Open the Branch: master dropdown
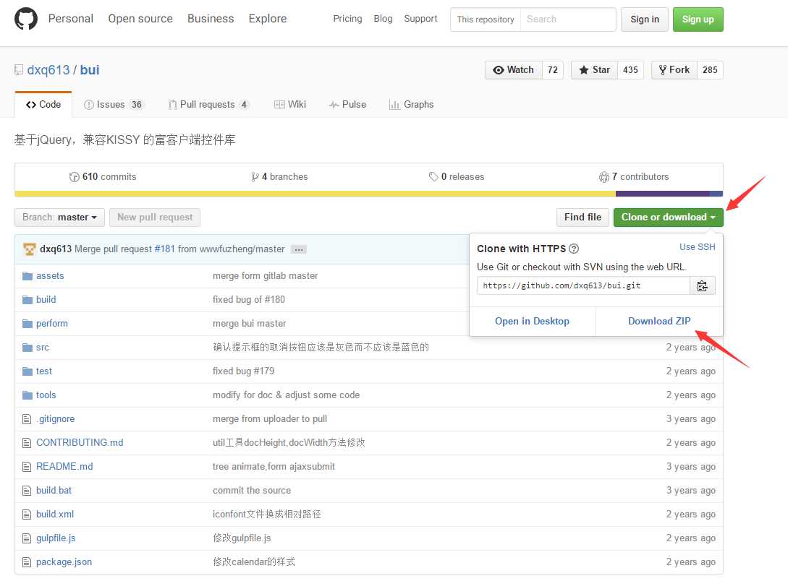788x581 pixels. [60, 218]
